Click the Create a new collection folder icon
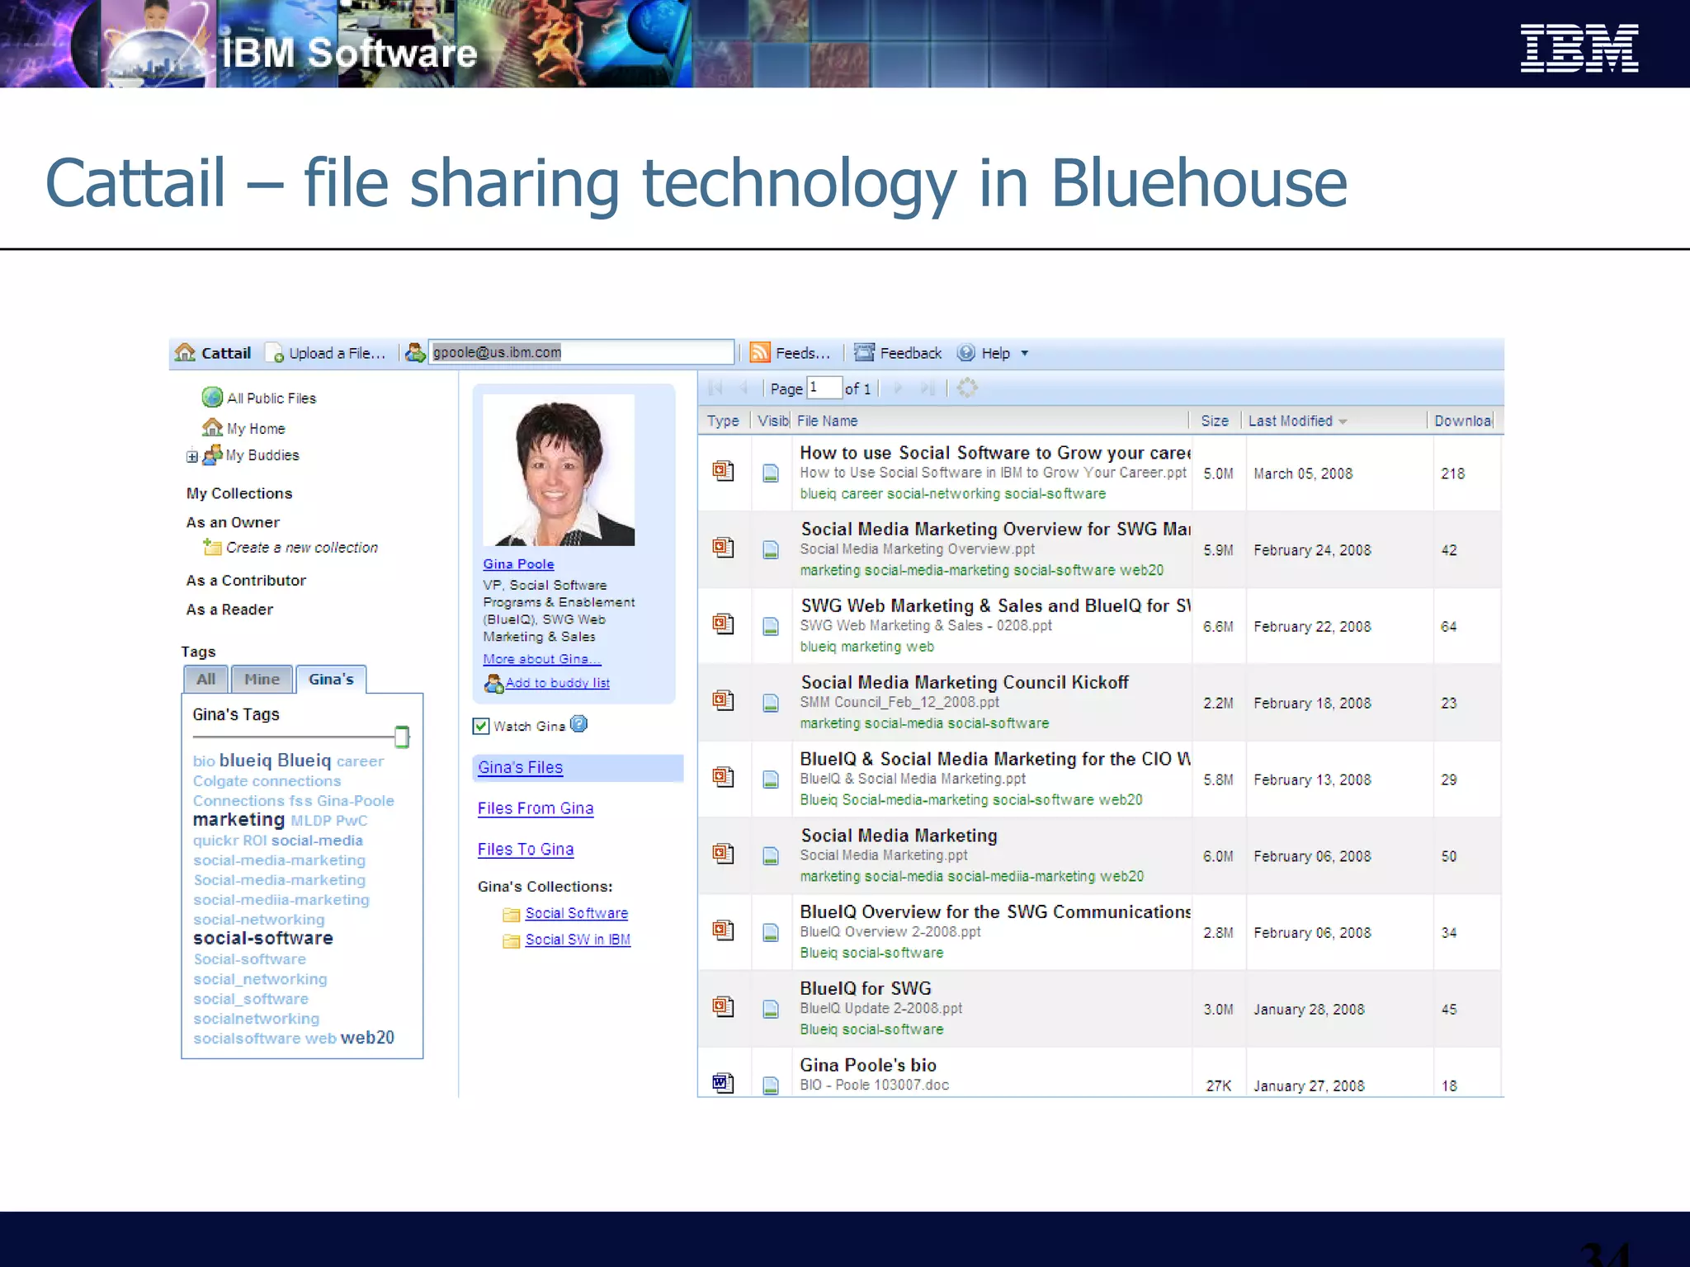The width and height of the screenshot is (1690, 1267). [212, 547]
